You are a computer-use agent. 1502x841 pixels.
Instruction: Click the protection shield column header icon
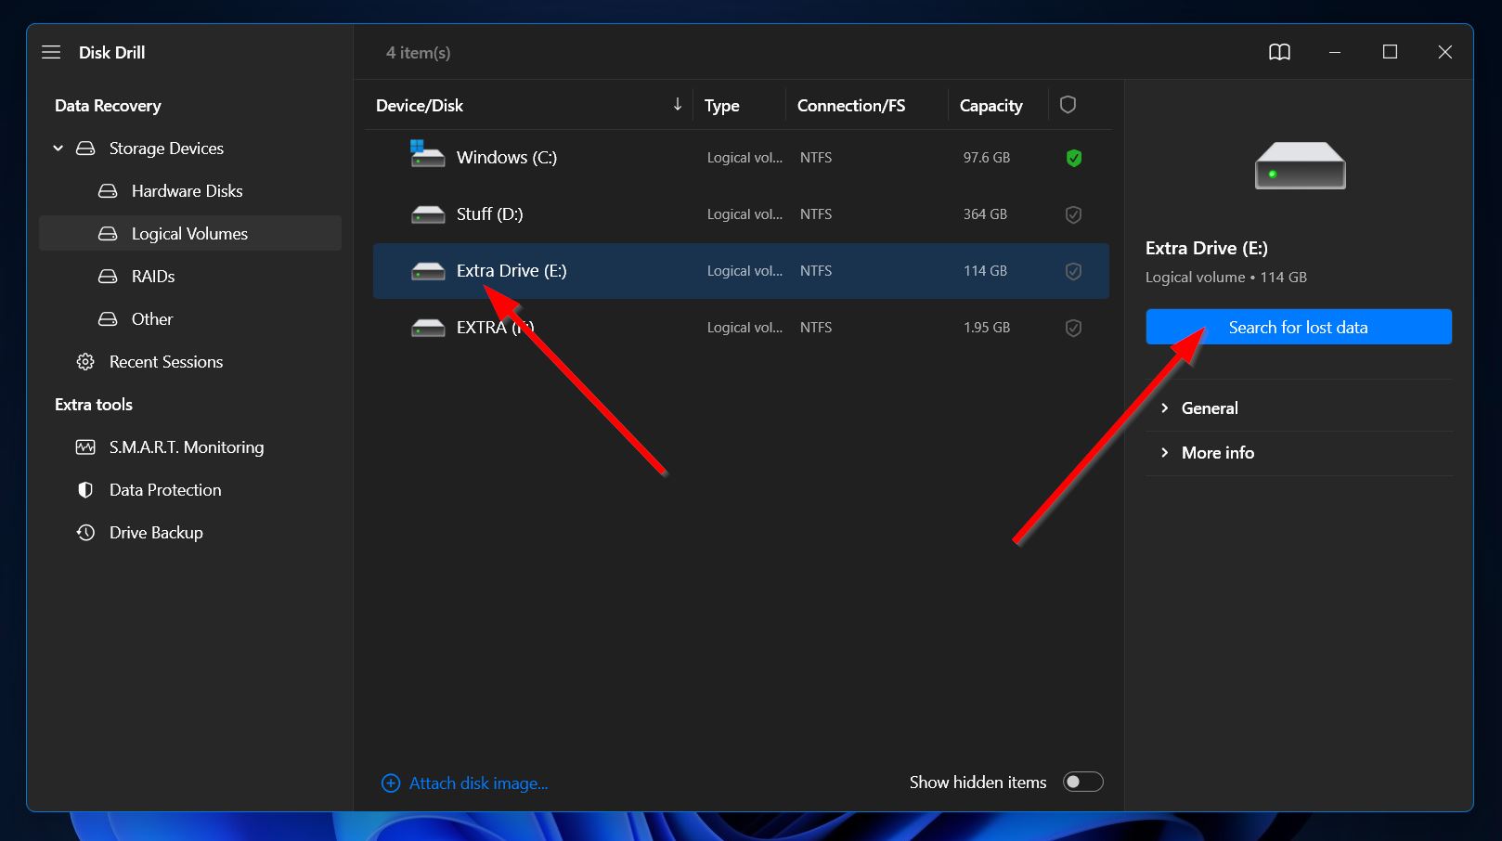coord(1068,104)
